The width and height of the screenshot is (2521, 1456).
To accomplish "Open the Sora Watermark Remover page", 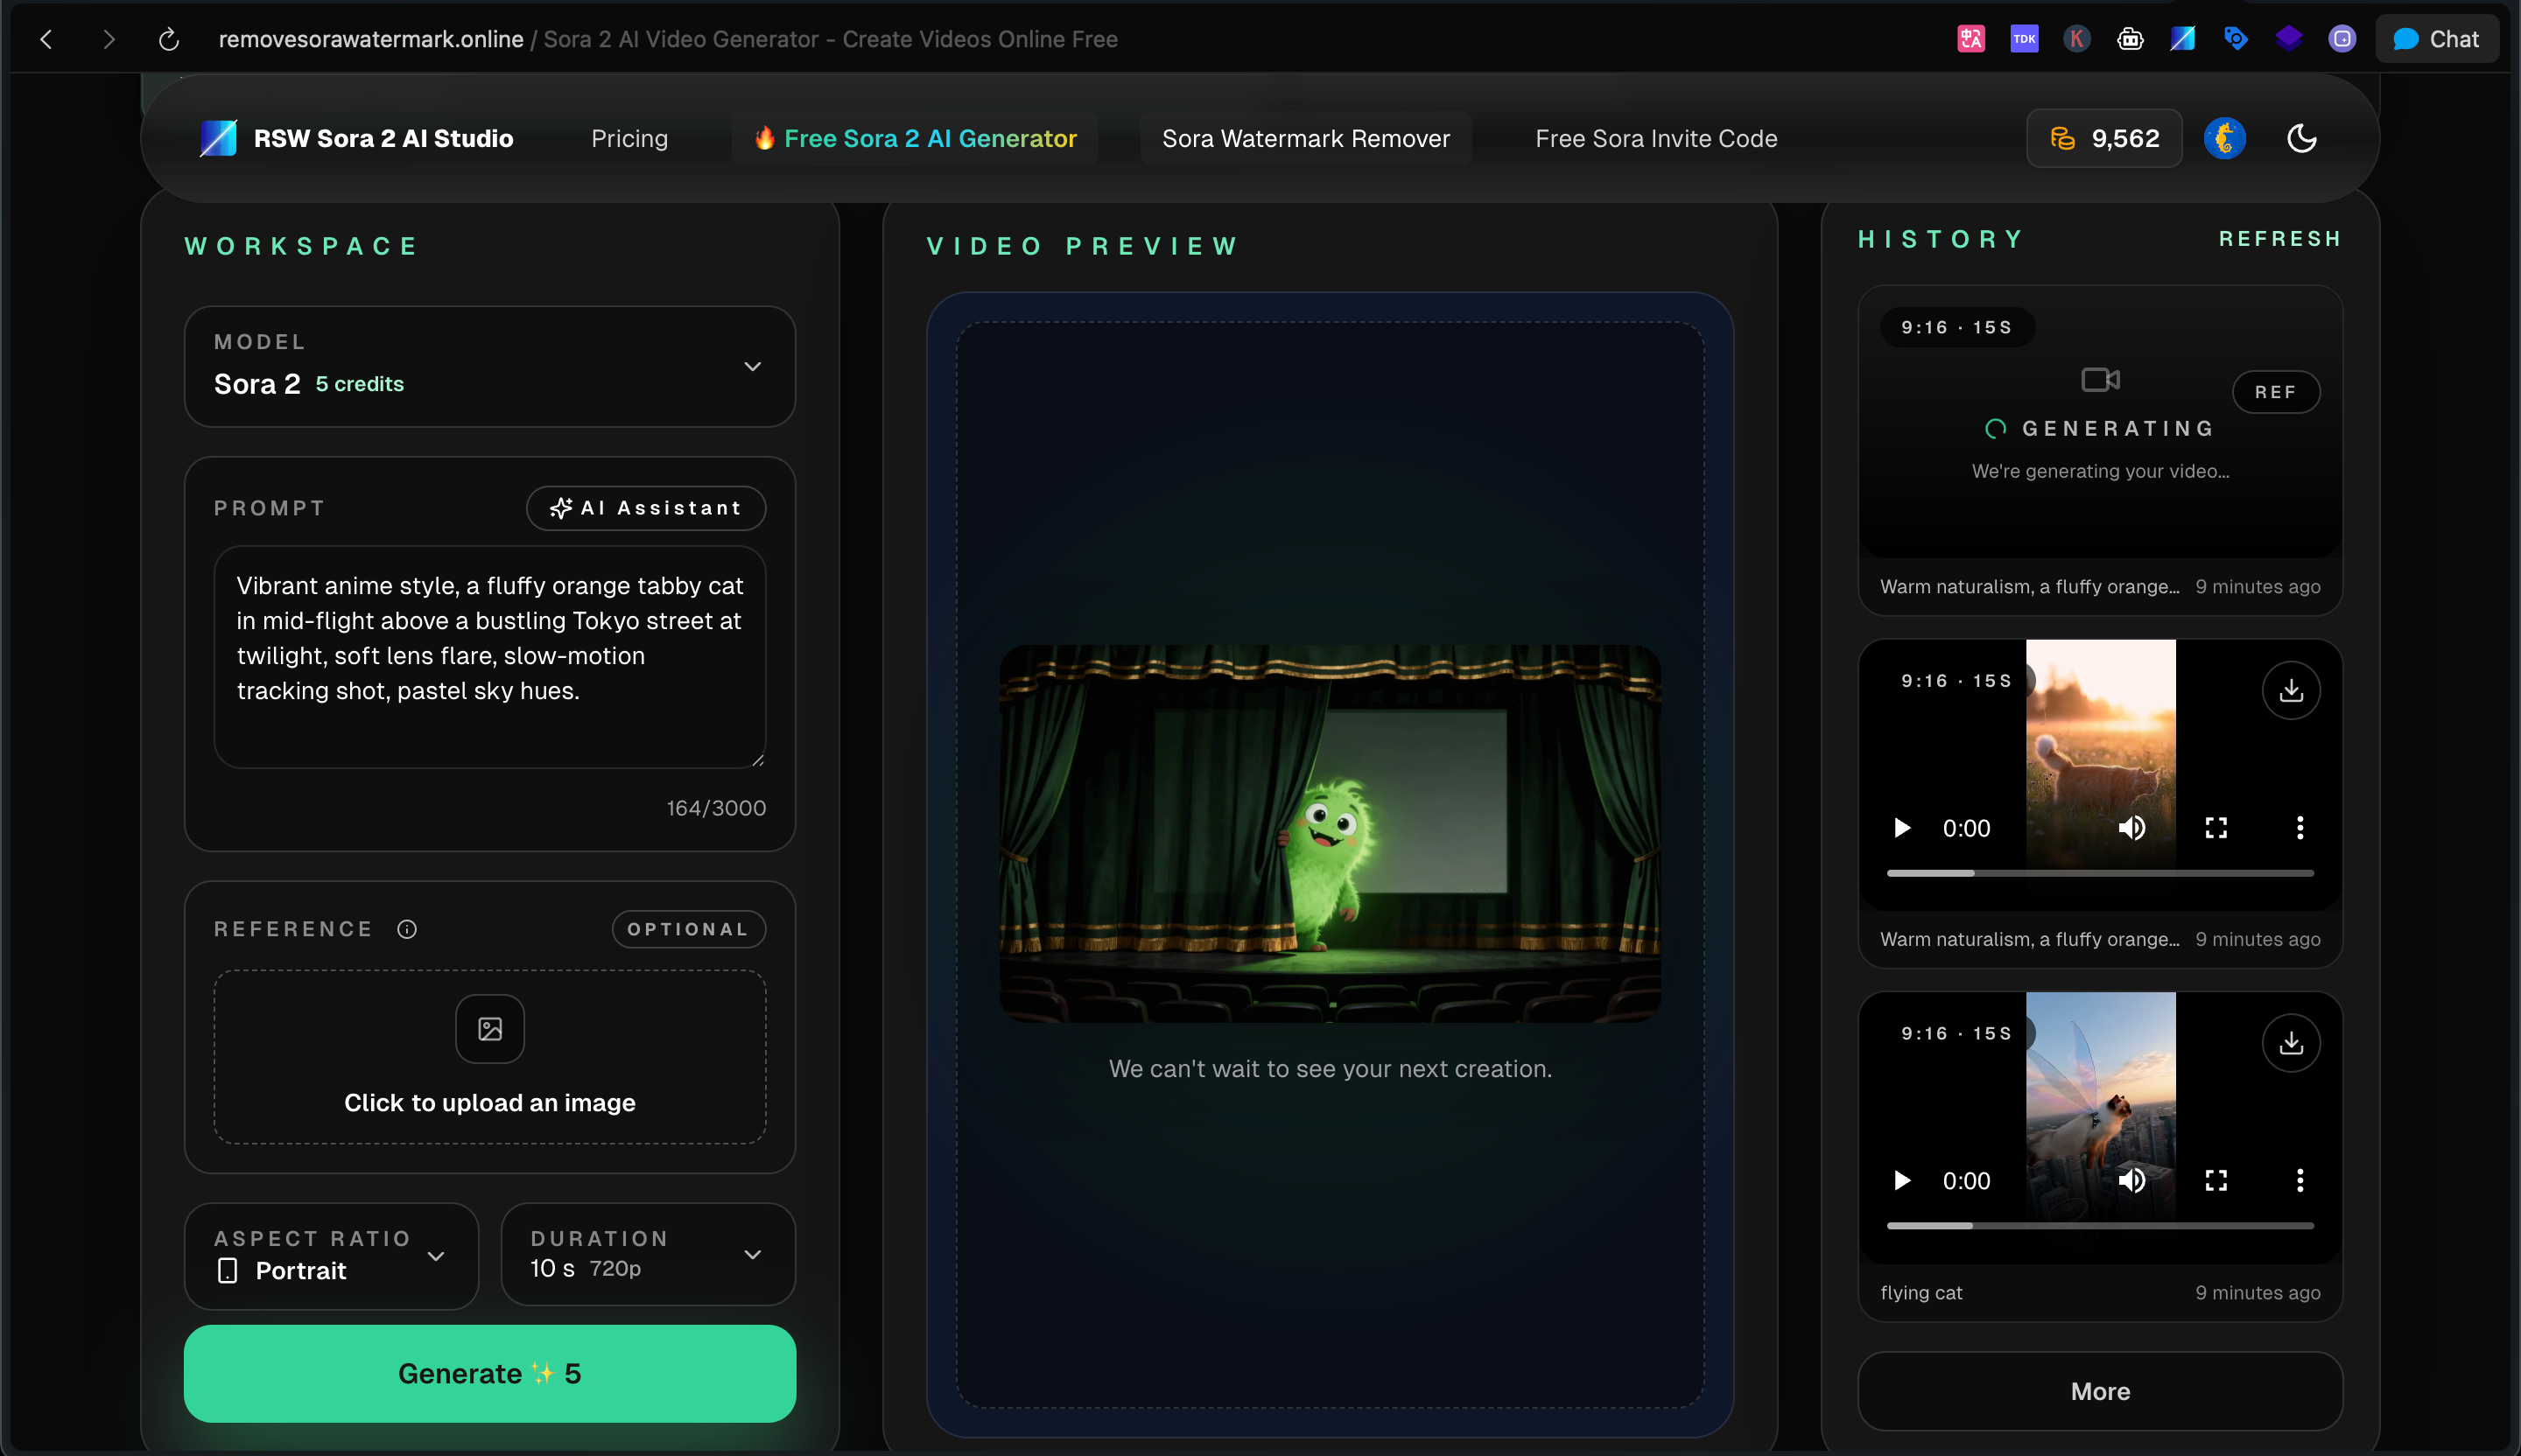I will 1304,138.
